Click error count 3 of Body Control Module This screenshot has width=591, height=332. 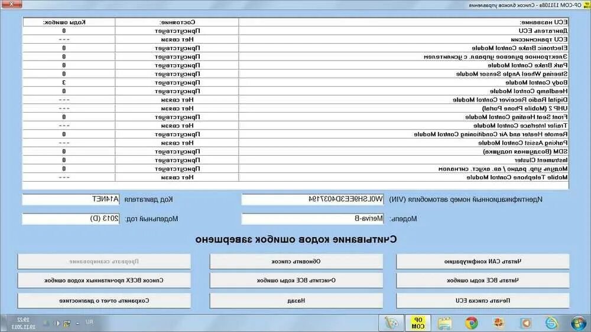pos(64,83)
